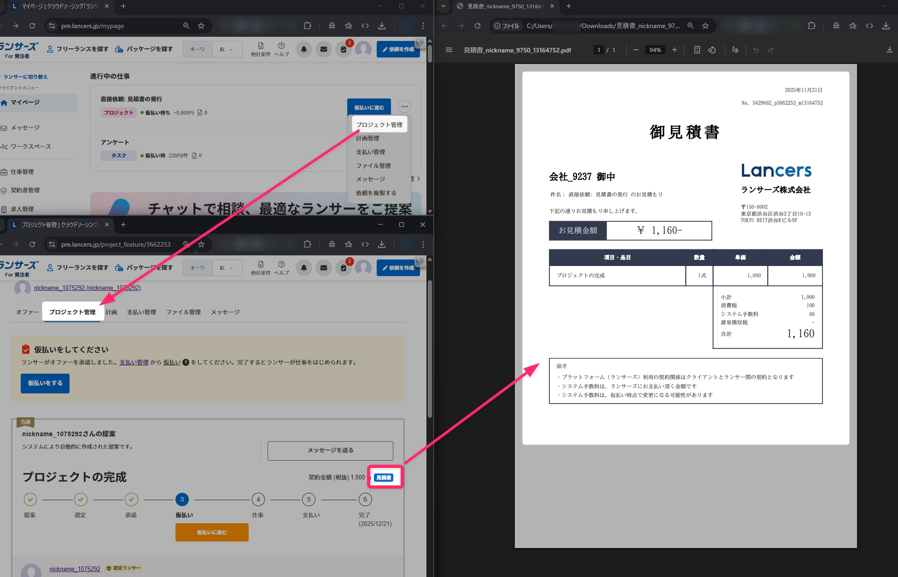Select the PDF draw annotation tool
Image resolution: width=898 pixels, height=577 pixels.
[x=735, y=50]
